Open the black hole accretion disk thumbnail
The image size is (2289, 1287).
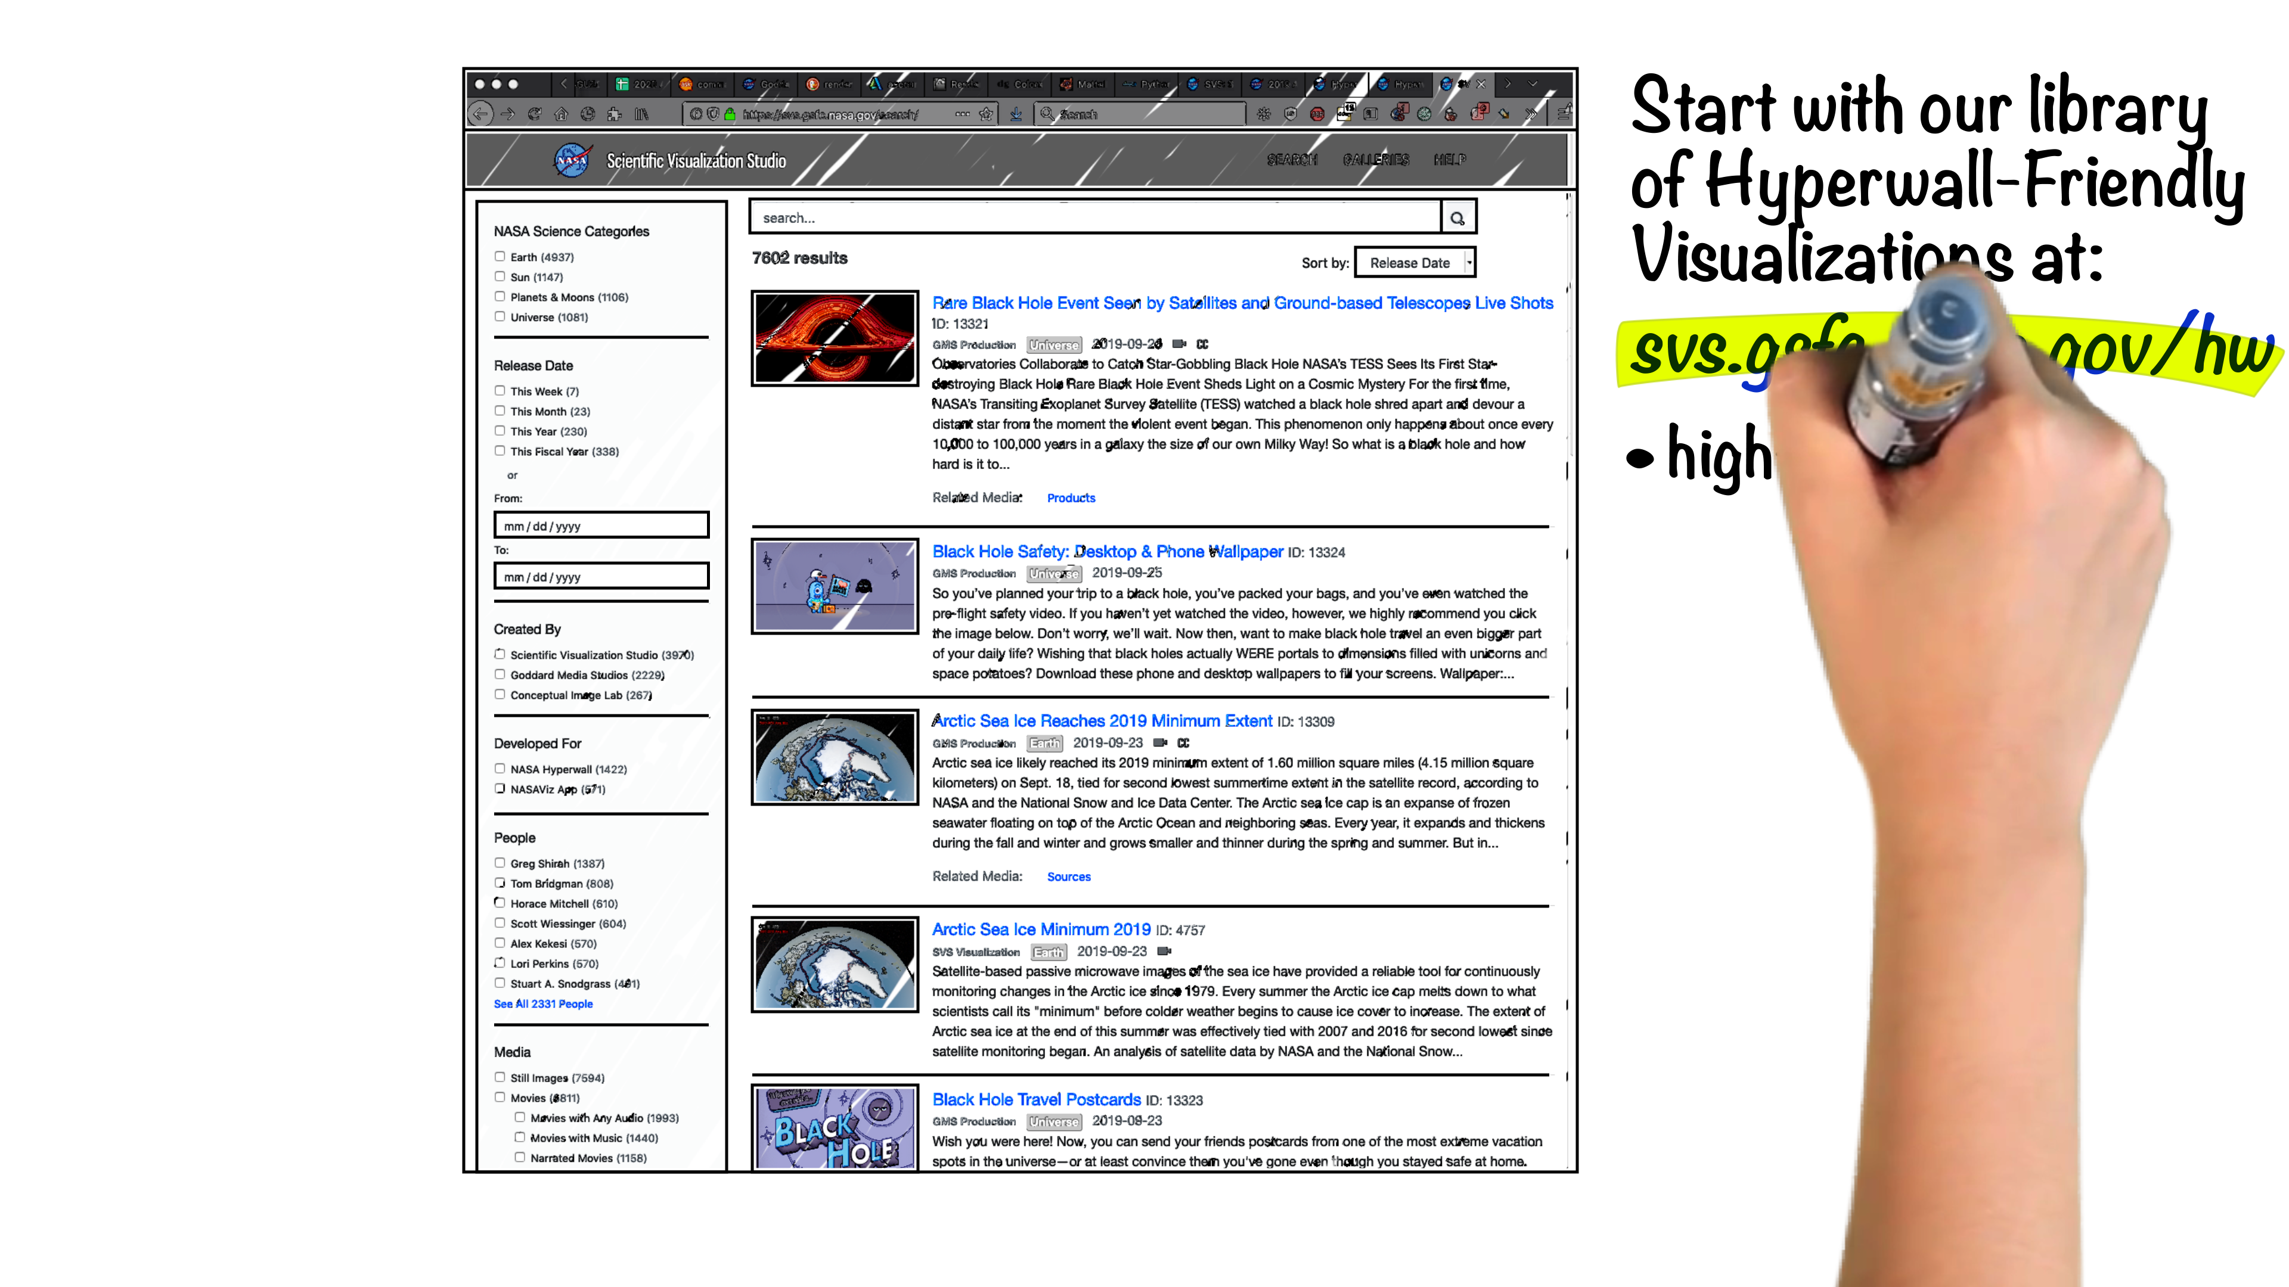835,337
